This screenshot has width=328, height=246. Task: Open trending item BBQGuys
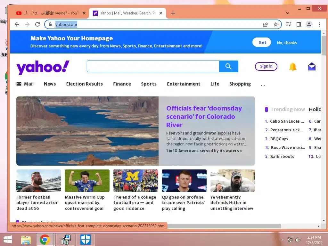279,139
